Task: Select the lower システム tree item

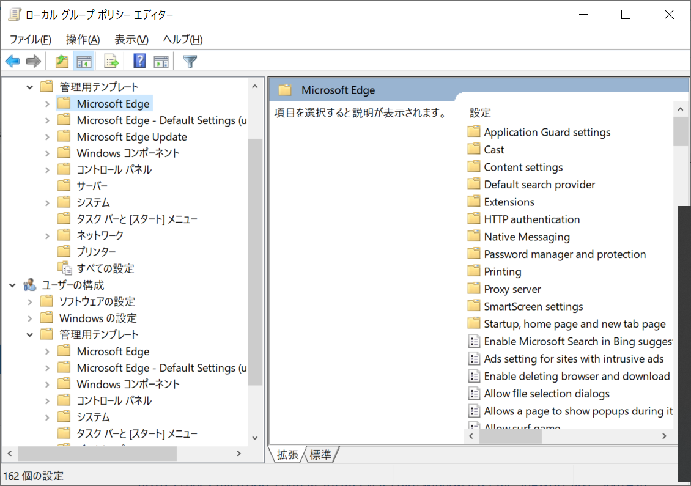Action: pyautogui.click(x=93, y=418)
